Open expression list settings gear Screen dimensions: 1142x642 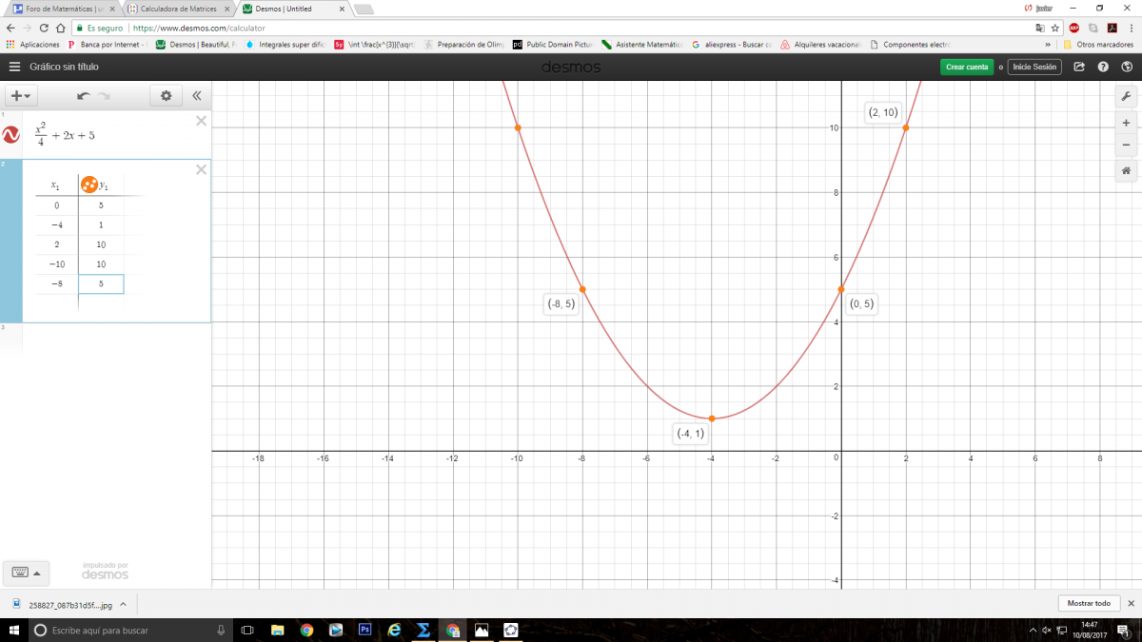coord(167,96)
